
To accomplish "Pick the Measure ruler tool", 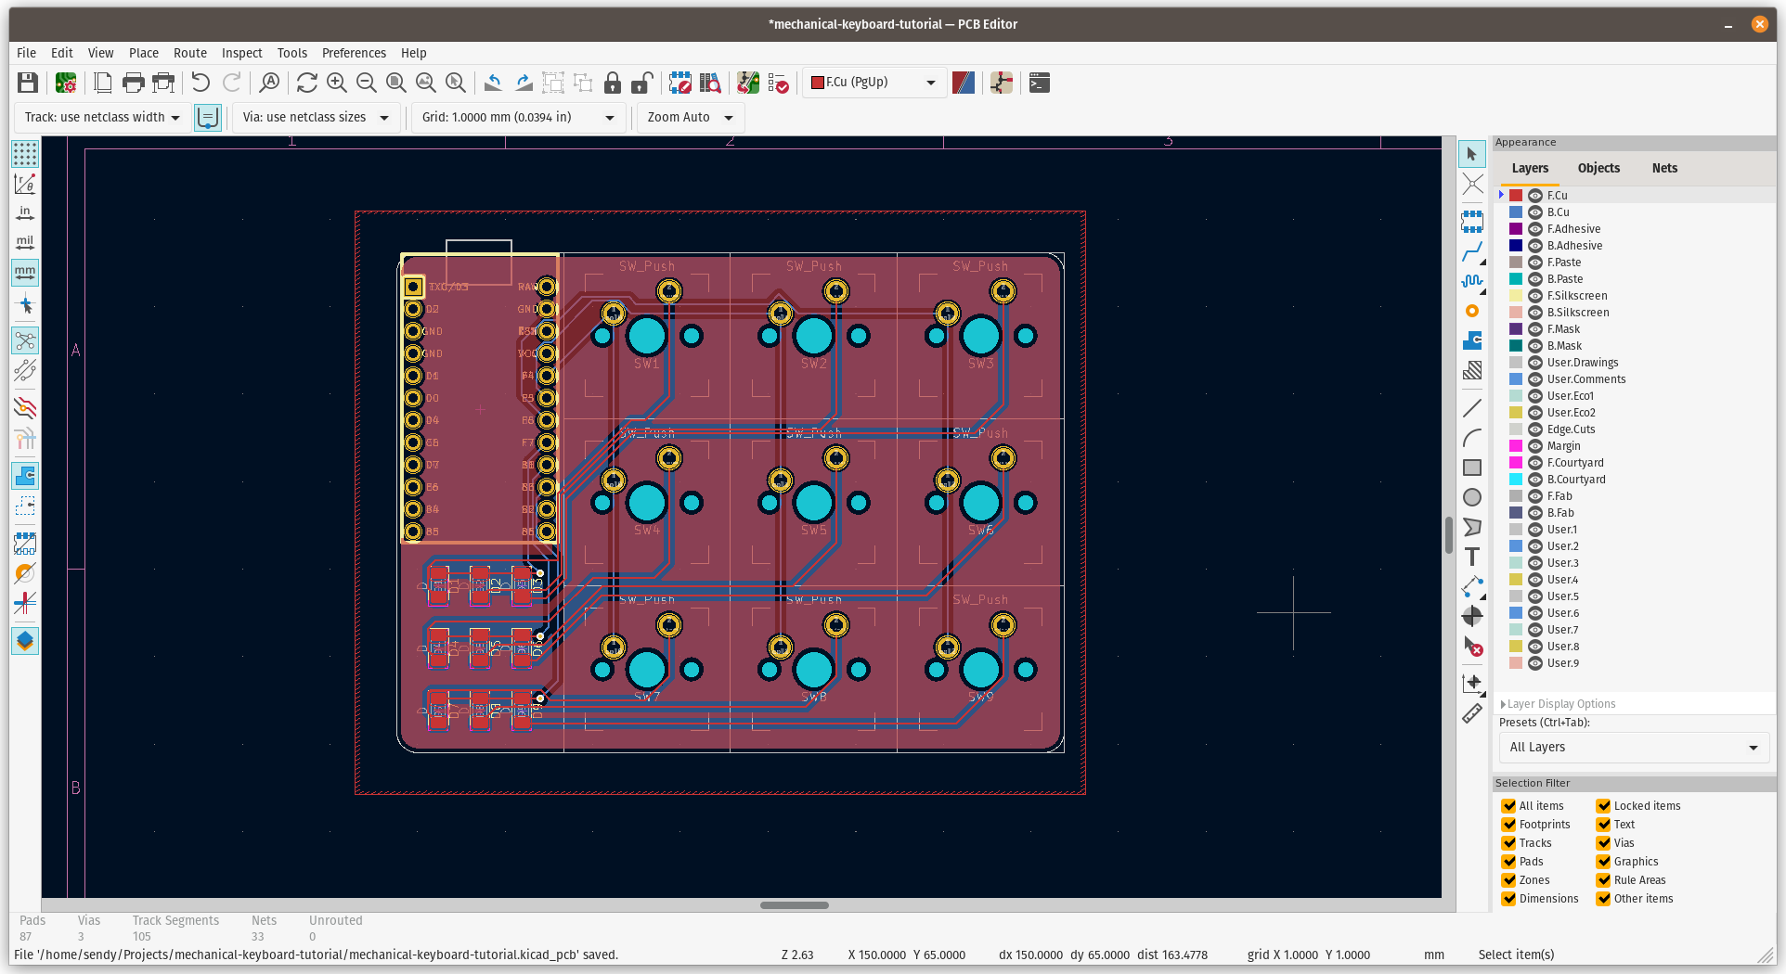I will coord(1472,713).
